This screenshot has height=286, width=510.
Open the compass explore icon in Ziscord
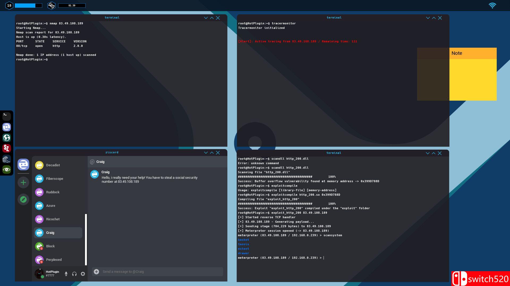23,199
